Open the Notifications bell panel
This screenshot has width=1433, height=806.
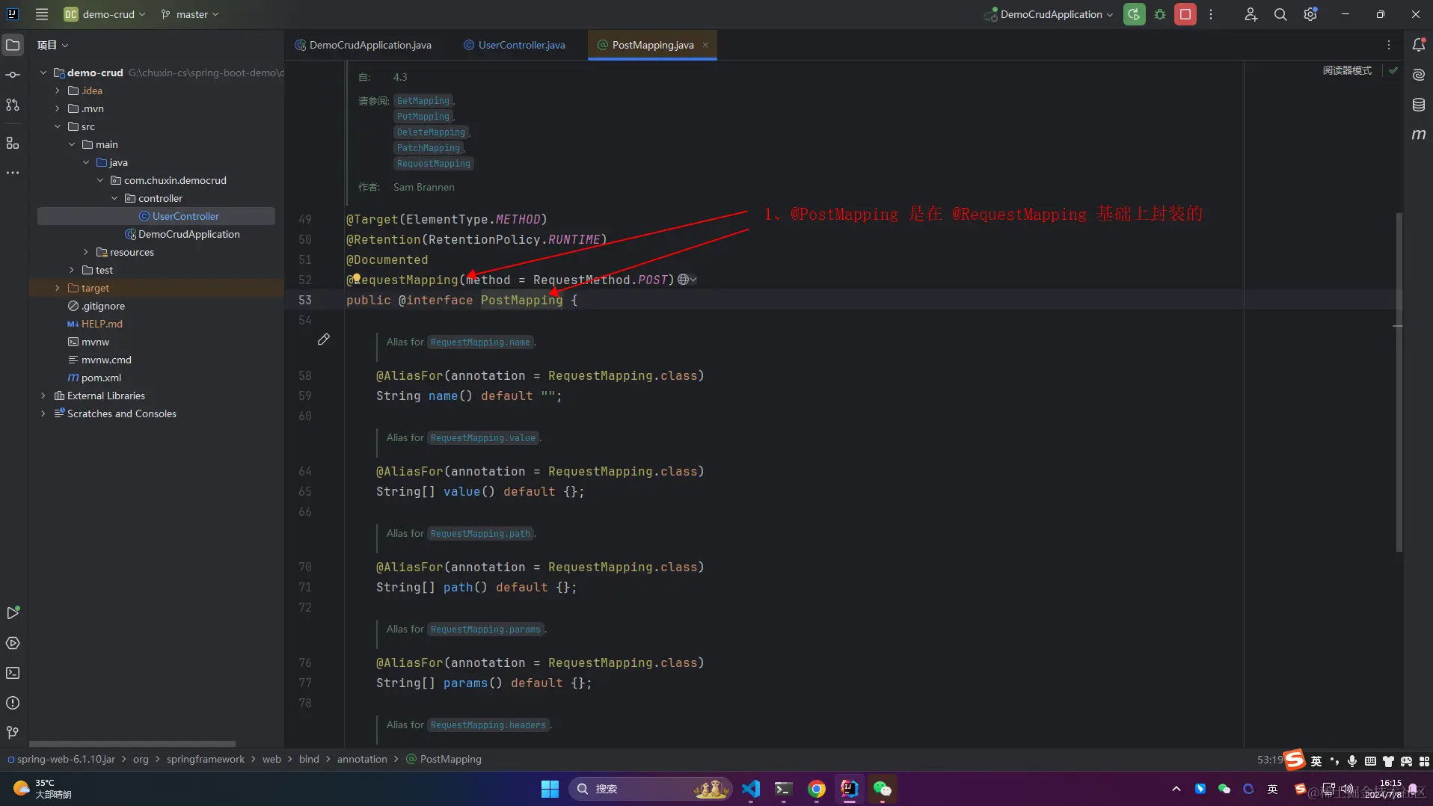(x=1419, y=45)
